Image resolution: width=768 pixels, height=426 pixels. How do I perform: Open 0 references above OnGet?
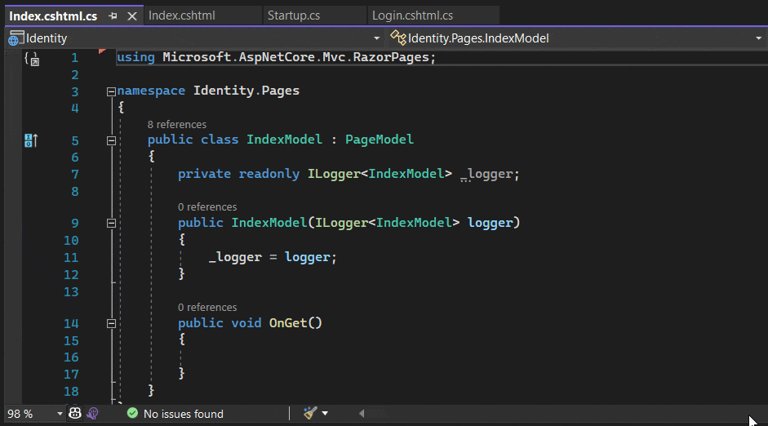(207, 307)
